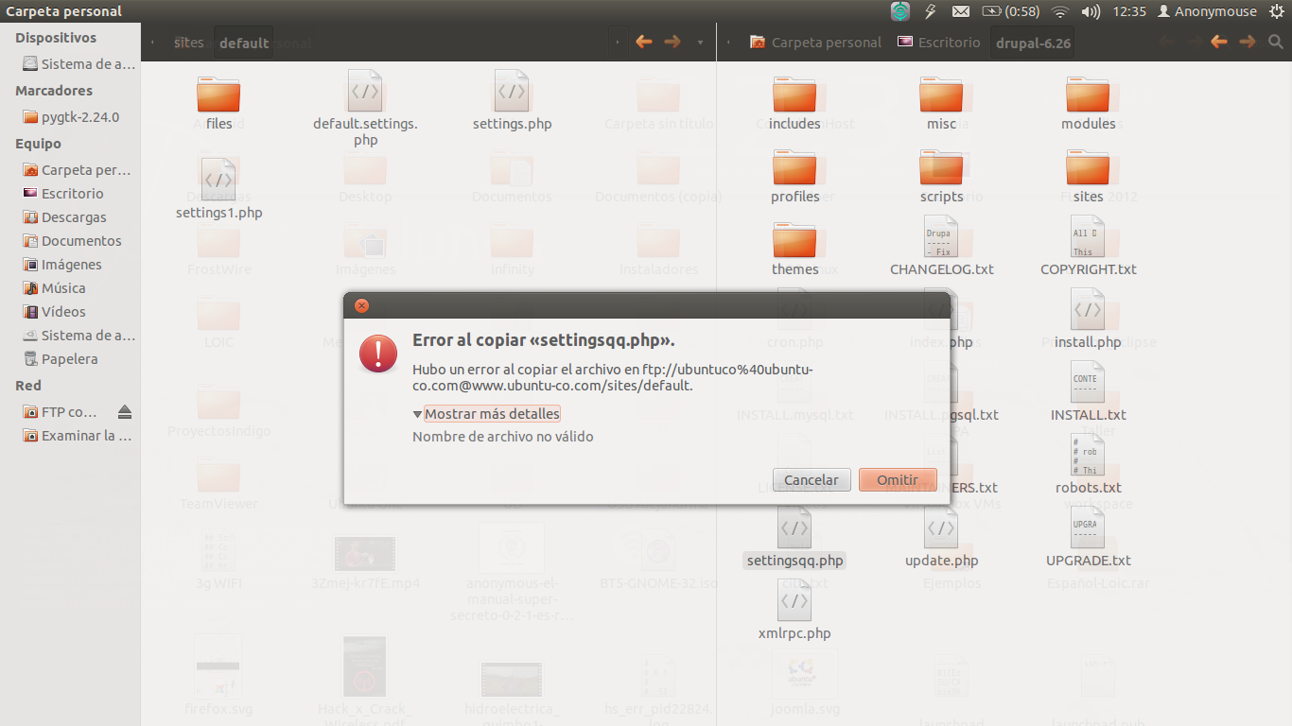1292x726 pixels.
Task: Open the files folder in left pane
Action: pos(218,95)
